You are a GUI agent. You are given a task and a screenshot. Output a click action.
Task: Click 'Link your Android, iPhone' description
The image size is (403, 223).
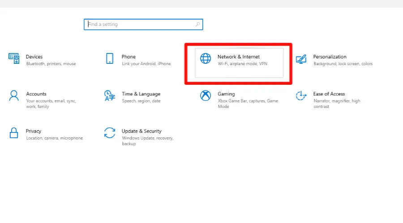coord(146,64)
